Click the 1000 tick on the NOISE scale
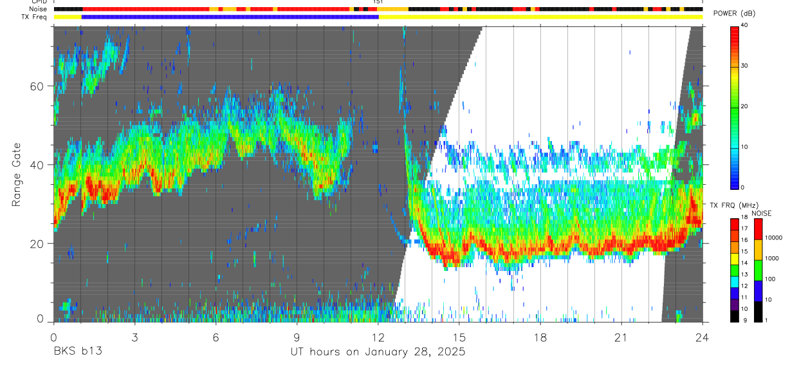 tap(772, 259)
